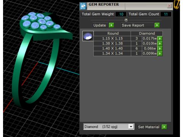Click the green arrow next to Set Material
Image resolution: width=183 pixels, height=137 pixels.
[x=164, y=127]
